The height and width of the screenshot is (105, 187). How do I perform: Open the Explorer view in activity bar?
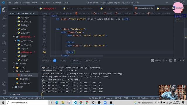click(4, 9)
